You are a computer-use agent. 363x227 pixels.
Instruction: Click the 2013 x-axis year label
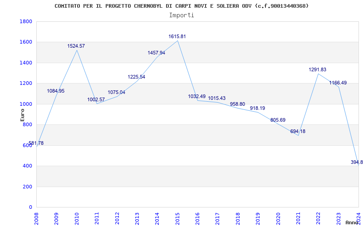[x=137, y=218]
